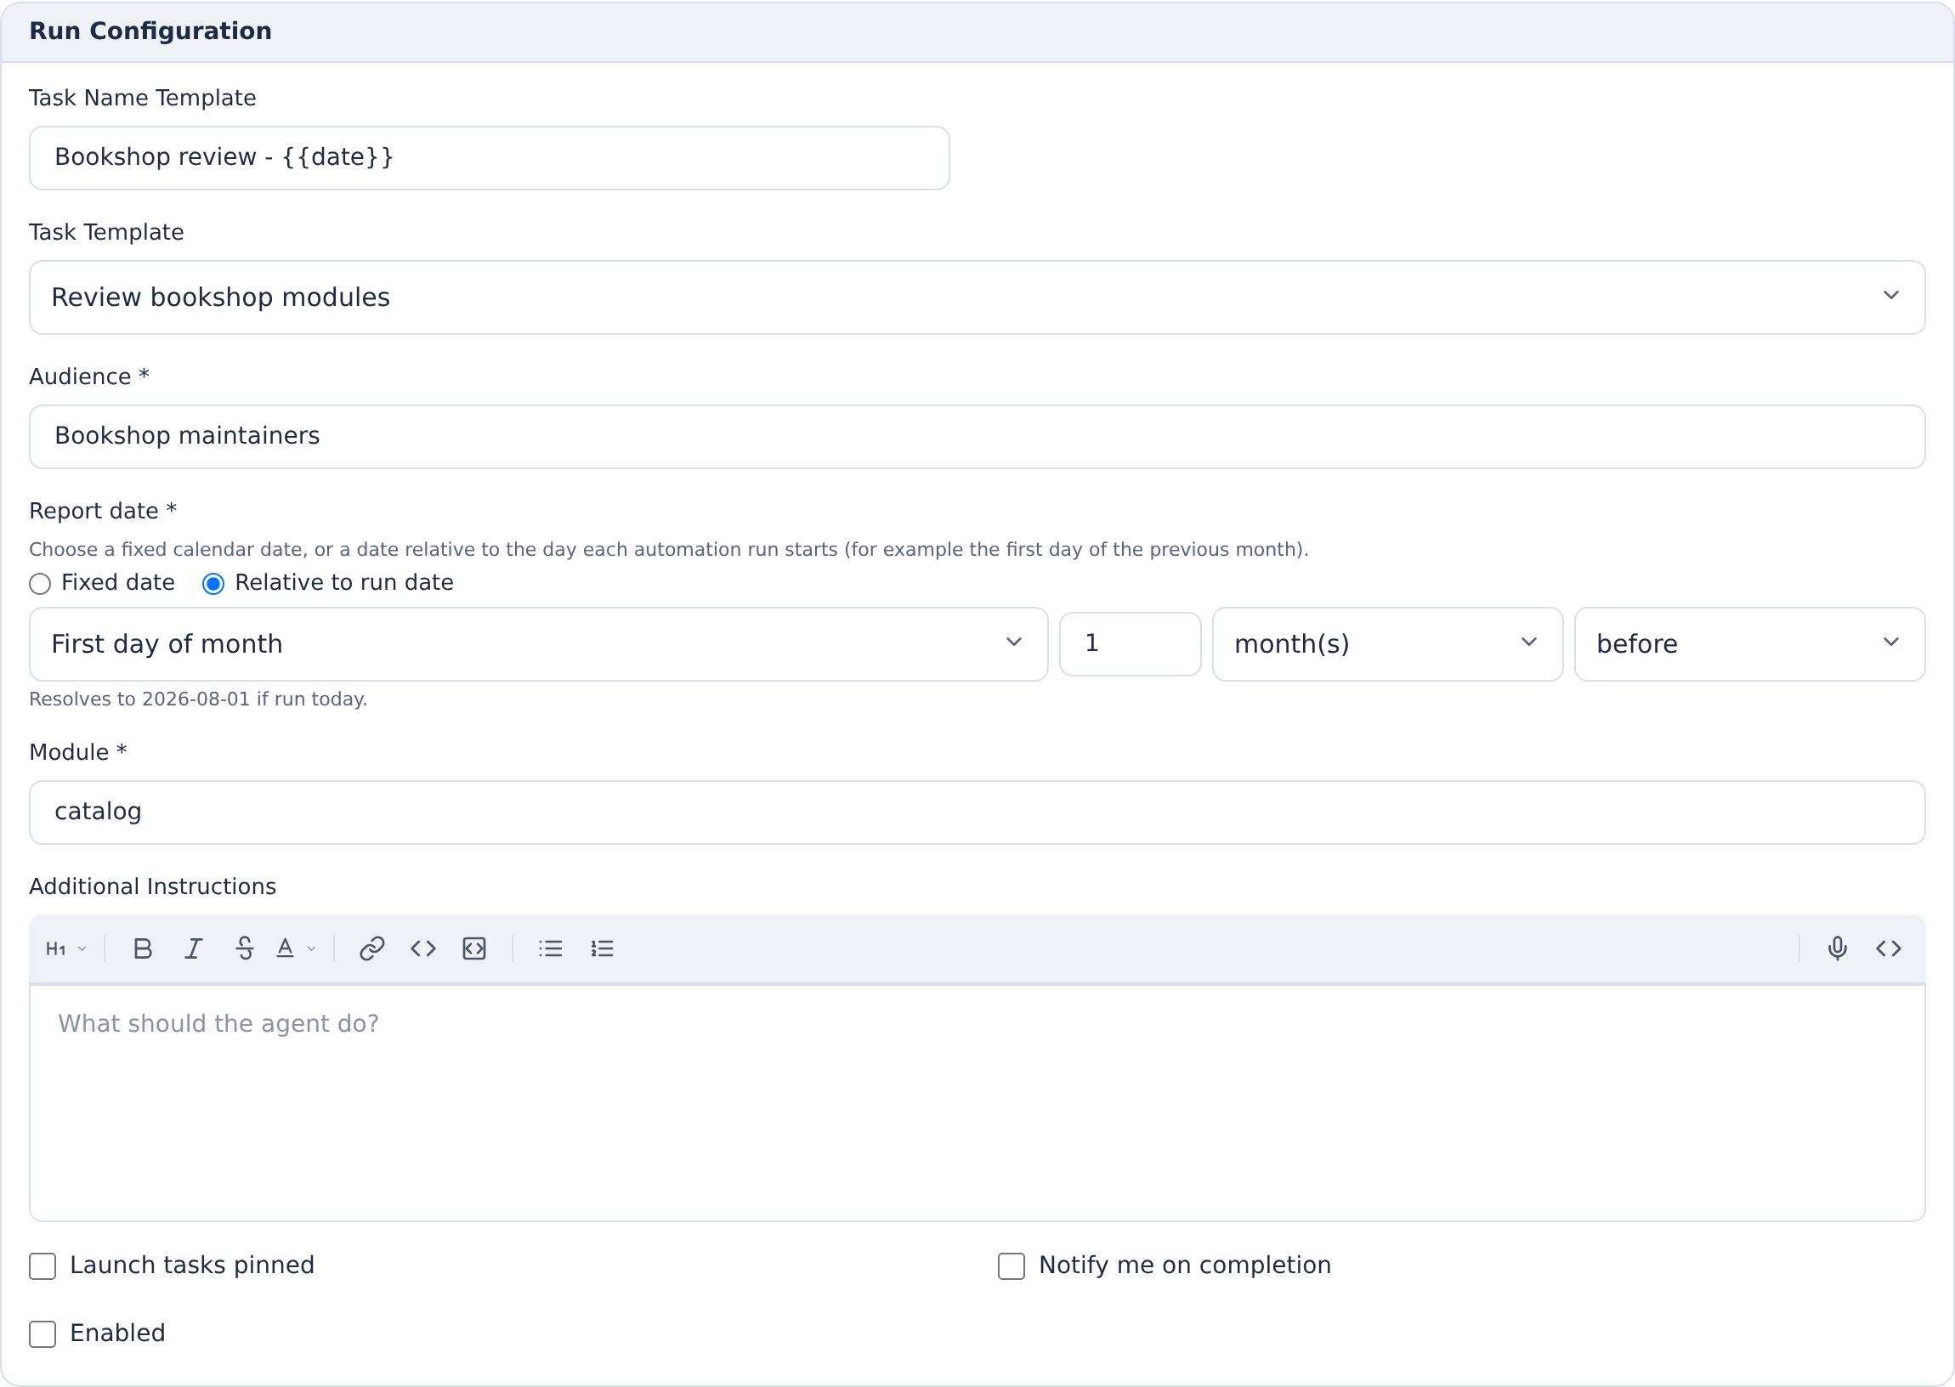
Task: Check Launch tasks pinned
Action: (x=42, y=1266)
